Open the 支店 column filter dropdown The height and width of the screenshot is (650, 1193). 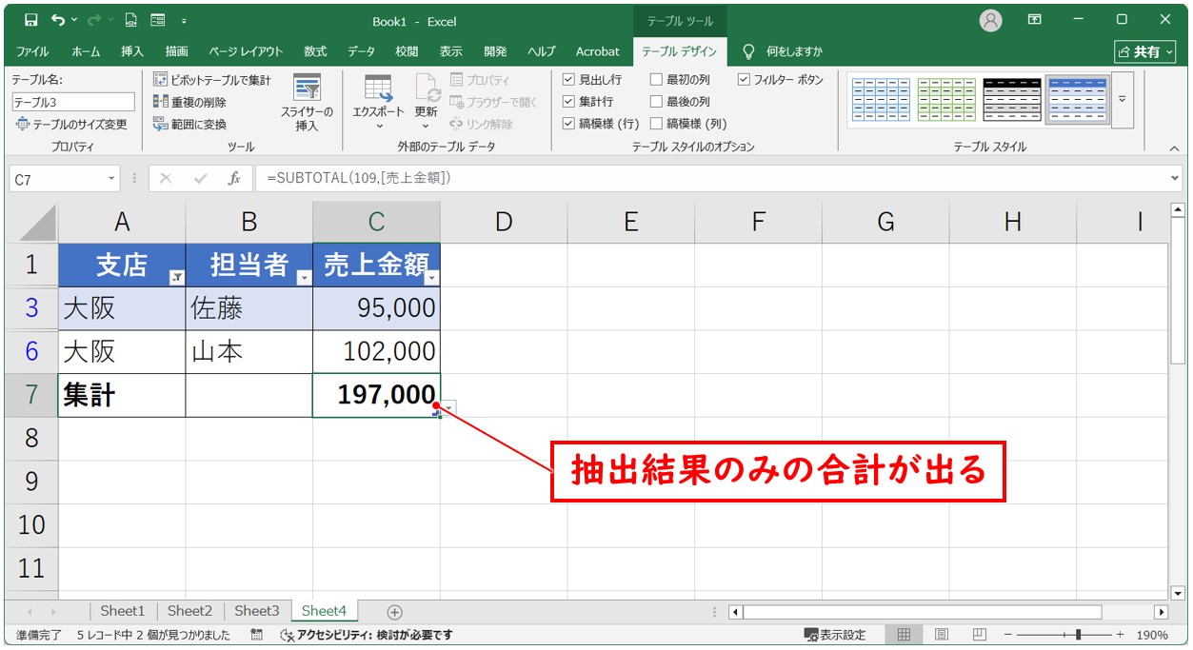pyautogui.click(x=176, y=277)
